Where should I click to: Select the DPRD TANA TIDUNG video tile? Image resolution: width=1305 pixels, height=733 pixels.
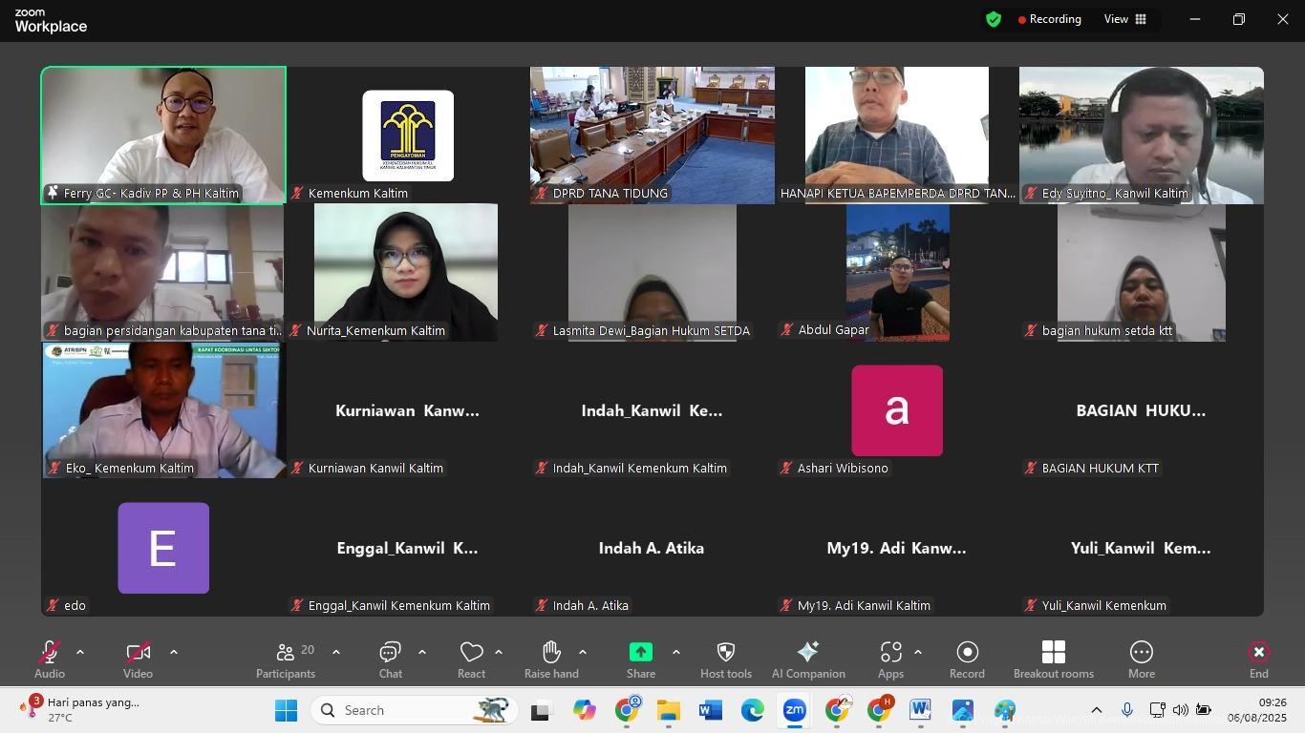tap(652, 135)
